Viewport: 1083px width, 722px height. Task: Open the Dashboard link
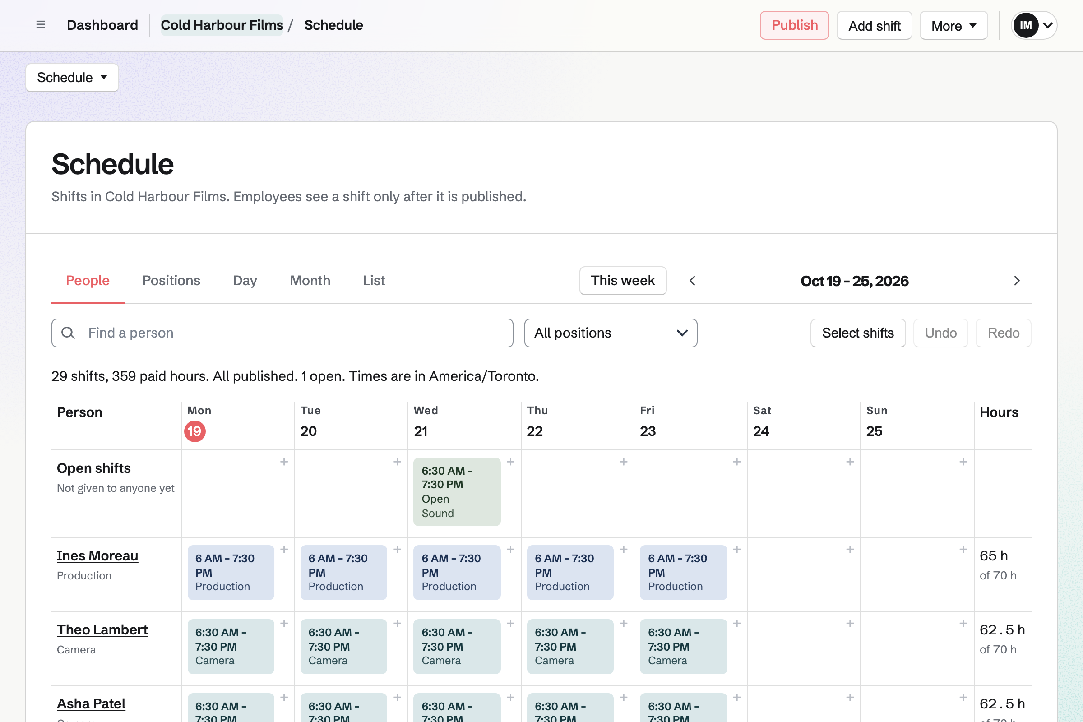pos(102,25)
